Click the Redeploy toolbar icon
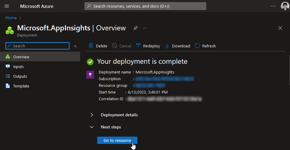Screen dimensions: 290x150 click(138, 46)
